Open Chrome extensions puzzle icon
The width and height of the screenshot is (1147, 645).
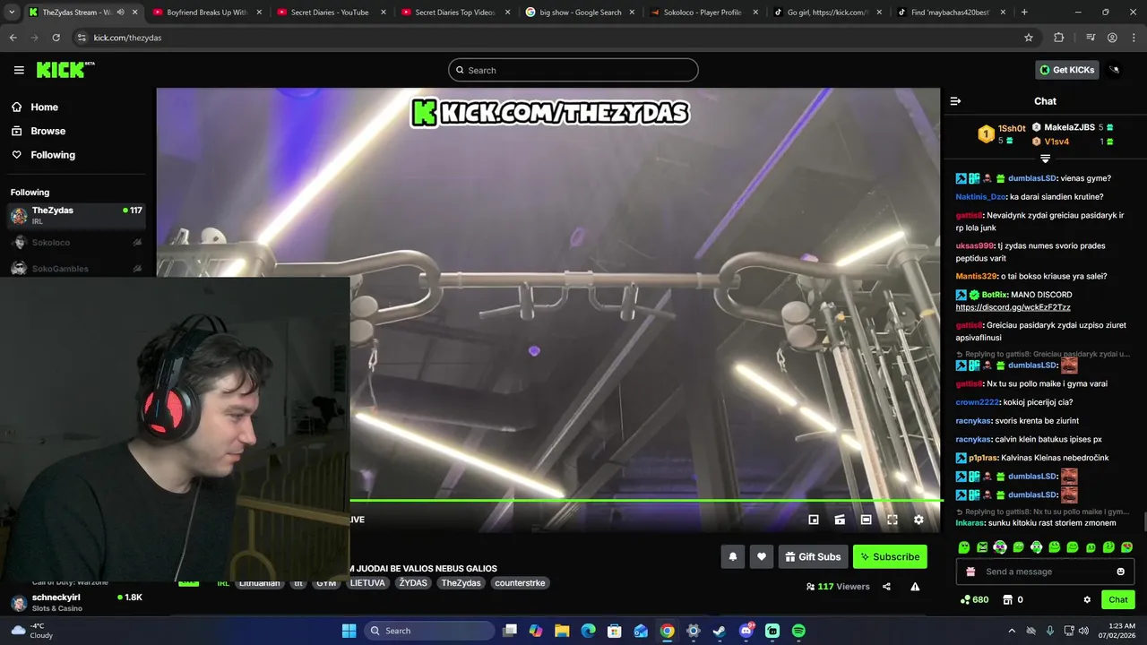pyautogui.click(x=1059, y=38)
